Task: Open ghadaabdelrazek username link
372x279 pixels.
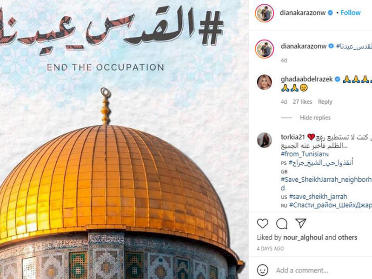Action: [x=306, y=79]
